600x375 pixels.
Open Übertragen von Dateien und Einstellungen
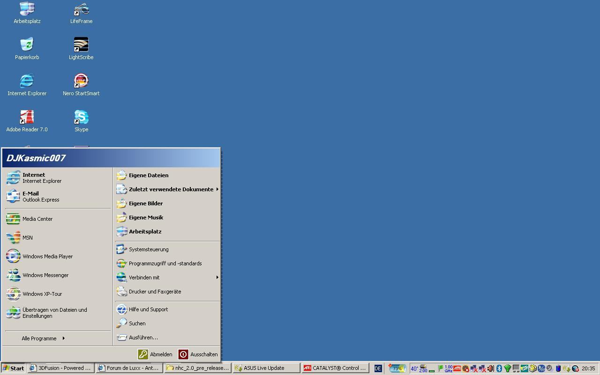point(58,313)
